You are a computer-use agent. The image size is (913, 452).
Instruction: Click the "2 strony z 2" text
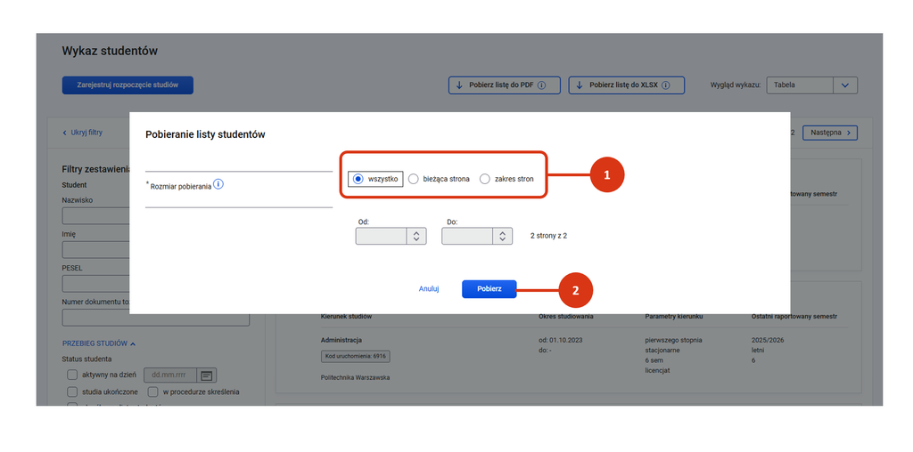pyautogui.click(x=548, y=237)
